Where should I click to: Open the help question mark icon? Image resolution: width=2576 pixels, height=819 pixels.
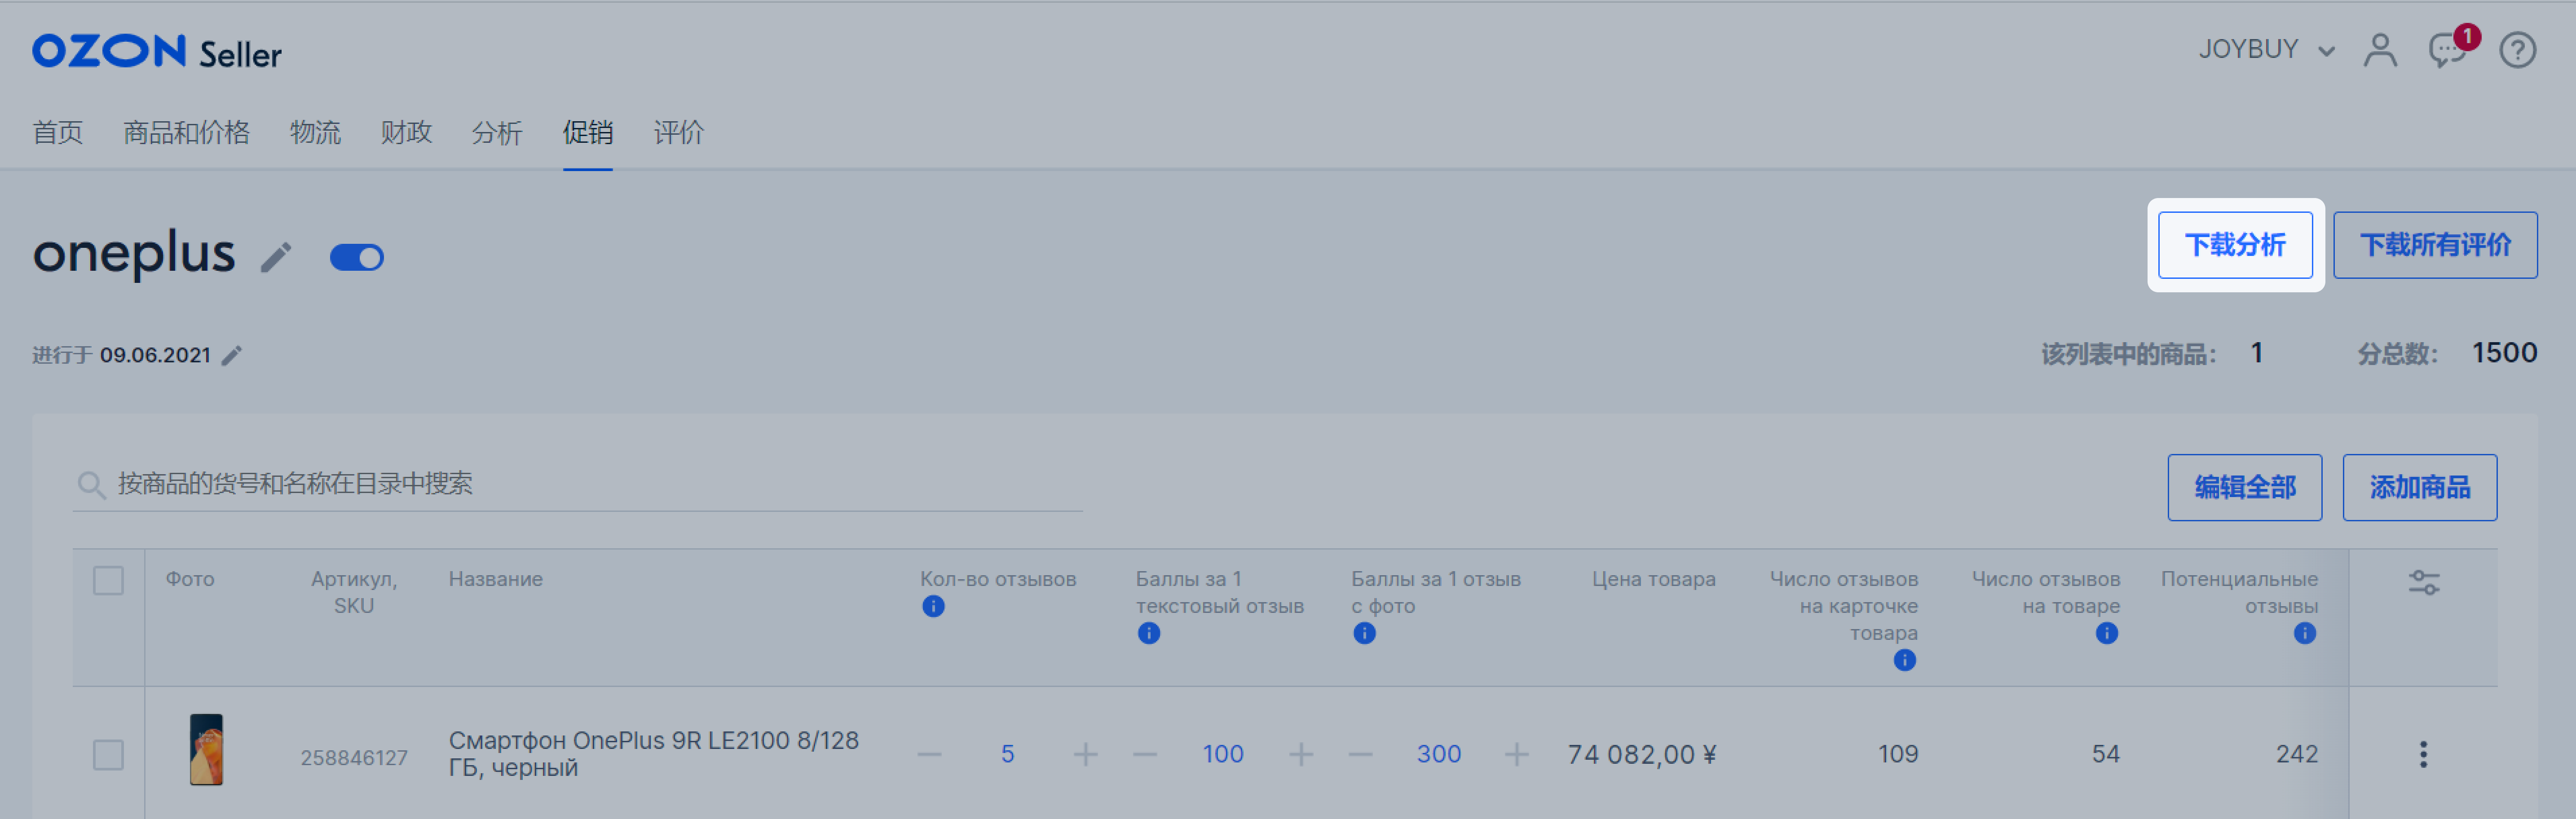[2517, 50]
